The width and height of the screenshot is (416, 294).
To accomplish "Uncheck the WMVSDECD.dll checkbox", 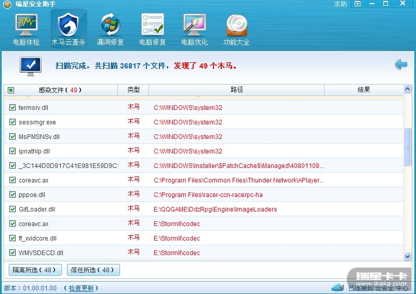I will (x=12, y=253).
